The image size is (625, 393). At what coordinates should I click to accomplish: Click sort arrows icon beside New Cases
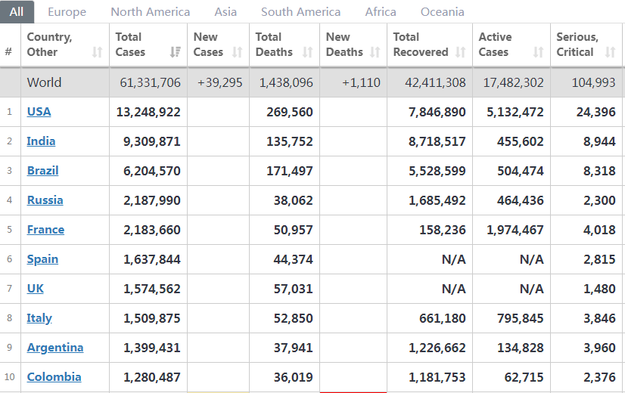click(237, 52)
